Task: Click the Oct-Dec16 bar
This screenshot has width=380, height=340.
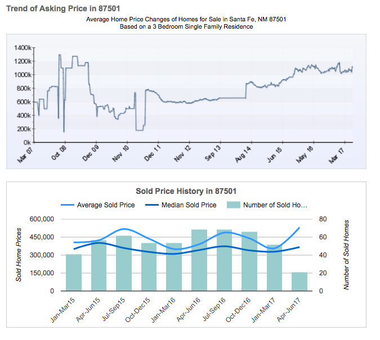Action: pyautogui.click(x=249, y=261)
